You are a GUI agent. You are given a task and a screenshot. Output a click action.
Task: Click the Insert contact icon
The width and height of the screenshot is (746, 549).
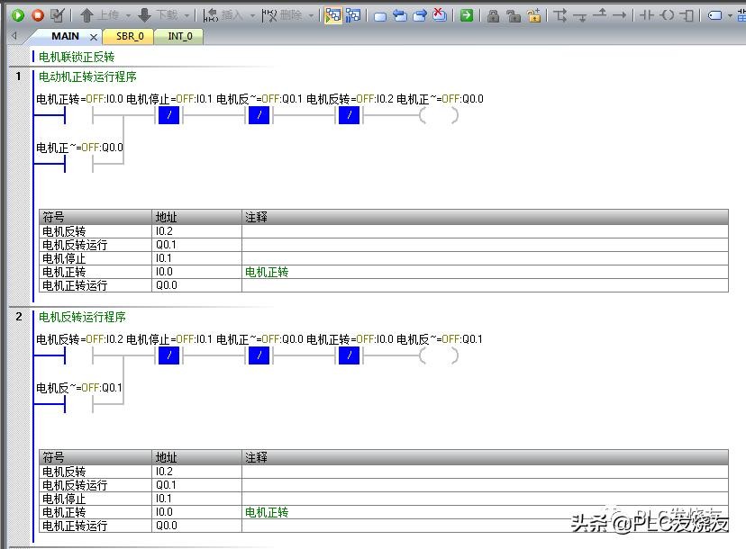click(x=646, y=15)
